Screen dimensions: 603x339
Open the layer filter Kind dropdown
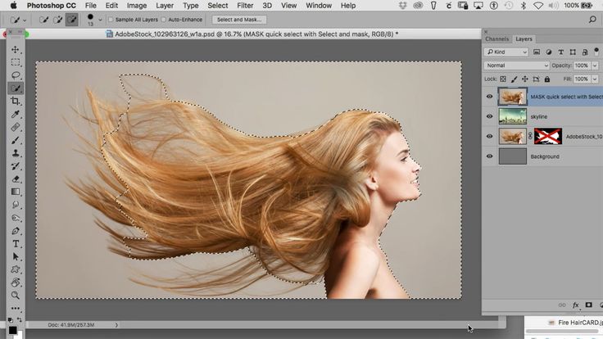point(507,52)
